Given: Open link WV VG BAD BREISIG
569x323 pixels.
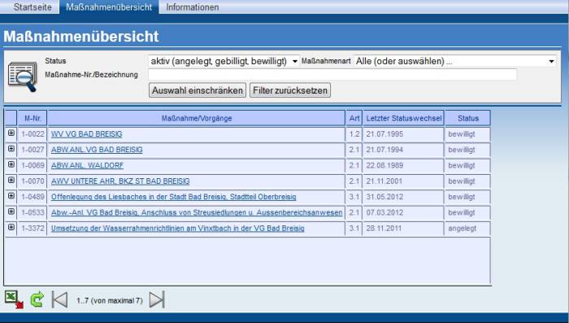Looking at the screenshot, I should (x=86, y=134).
